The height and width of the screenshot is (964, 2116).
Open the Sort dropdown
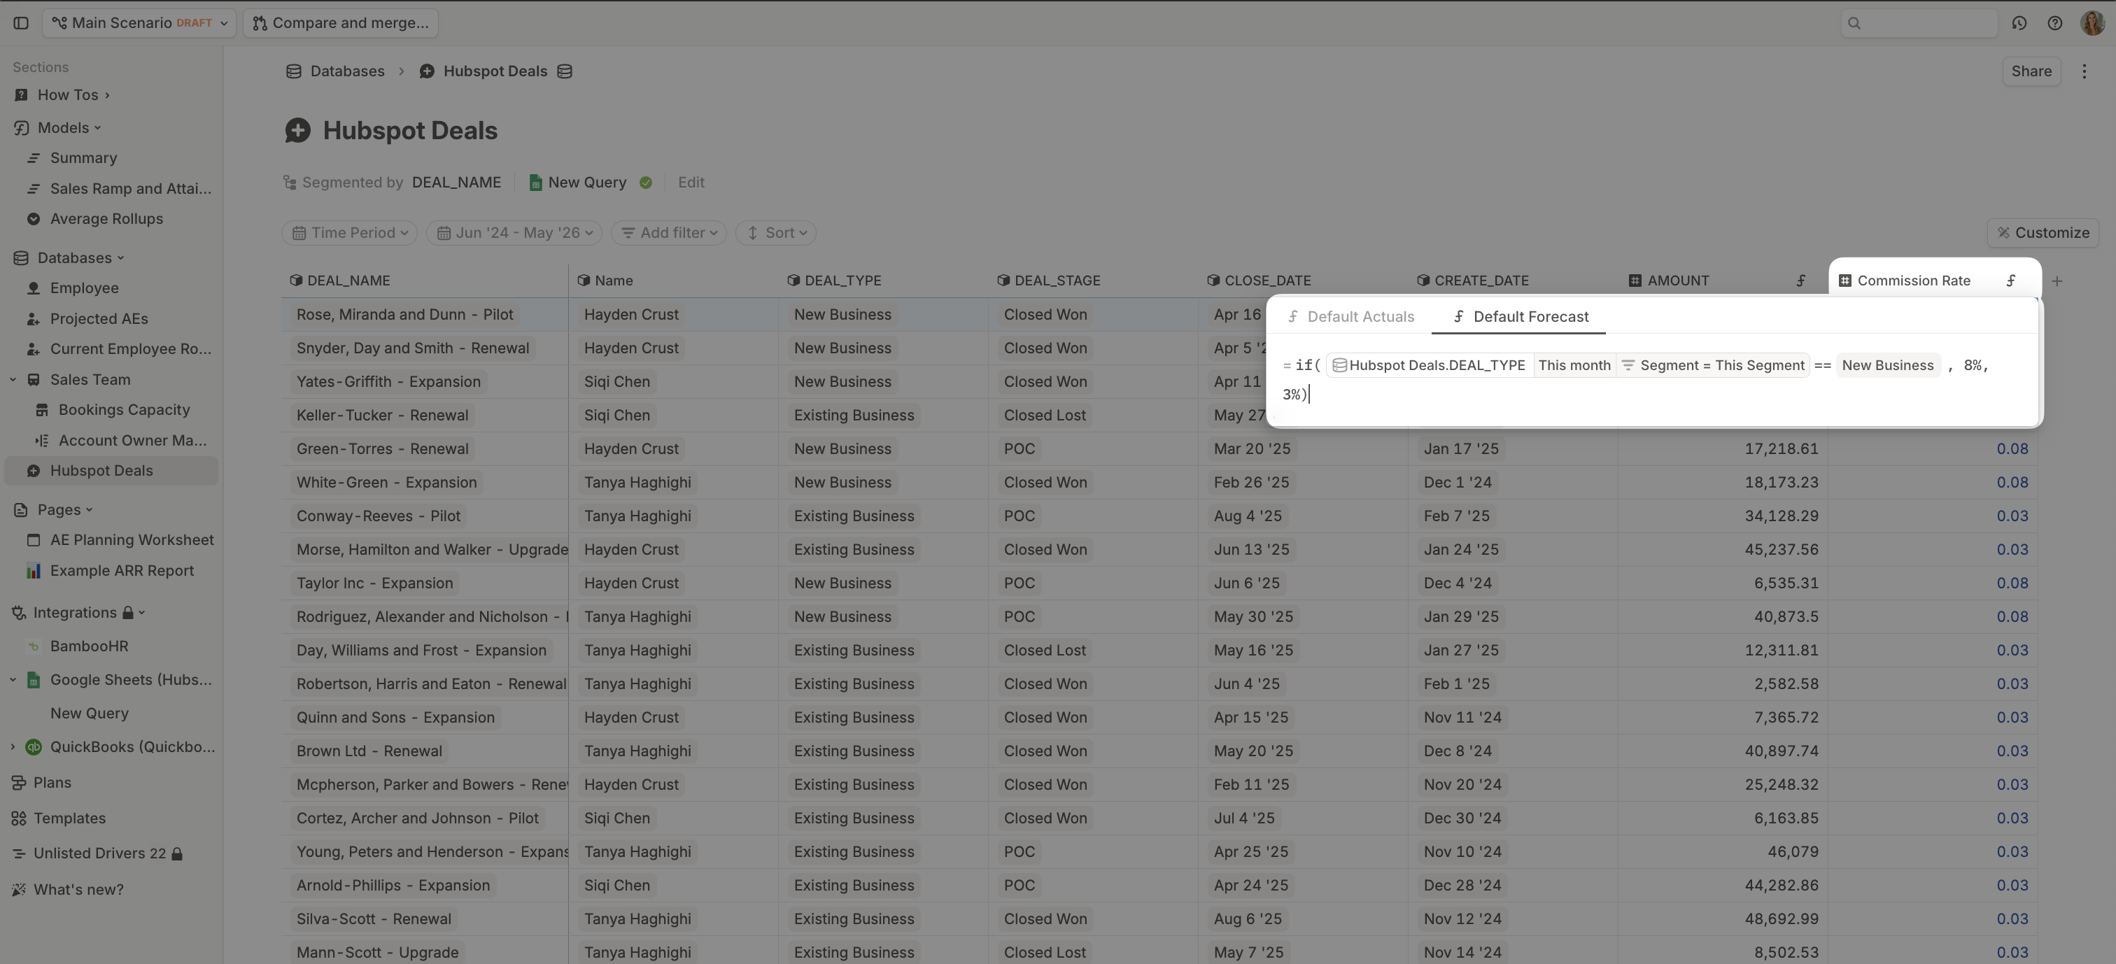coord(776,233)
